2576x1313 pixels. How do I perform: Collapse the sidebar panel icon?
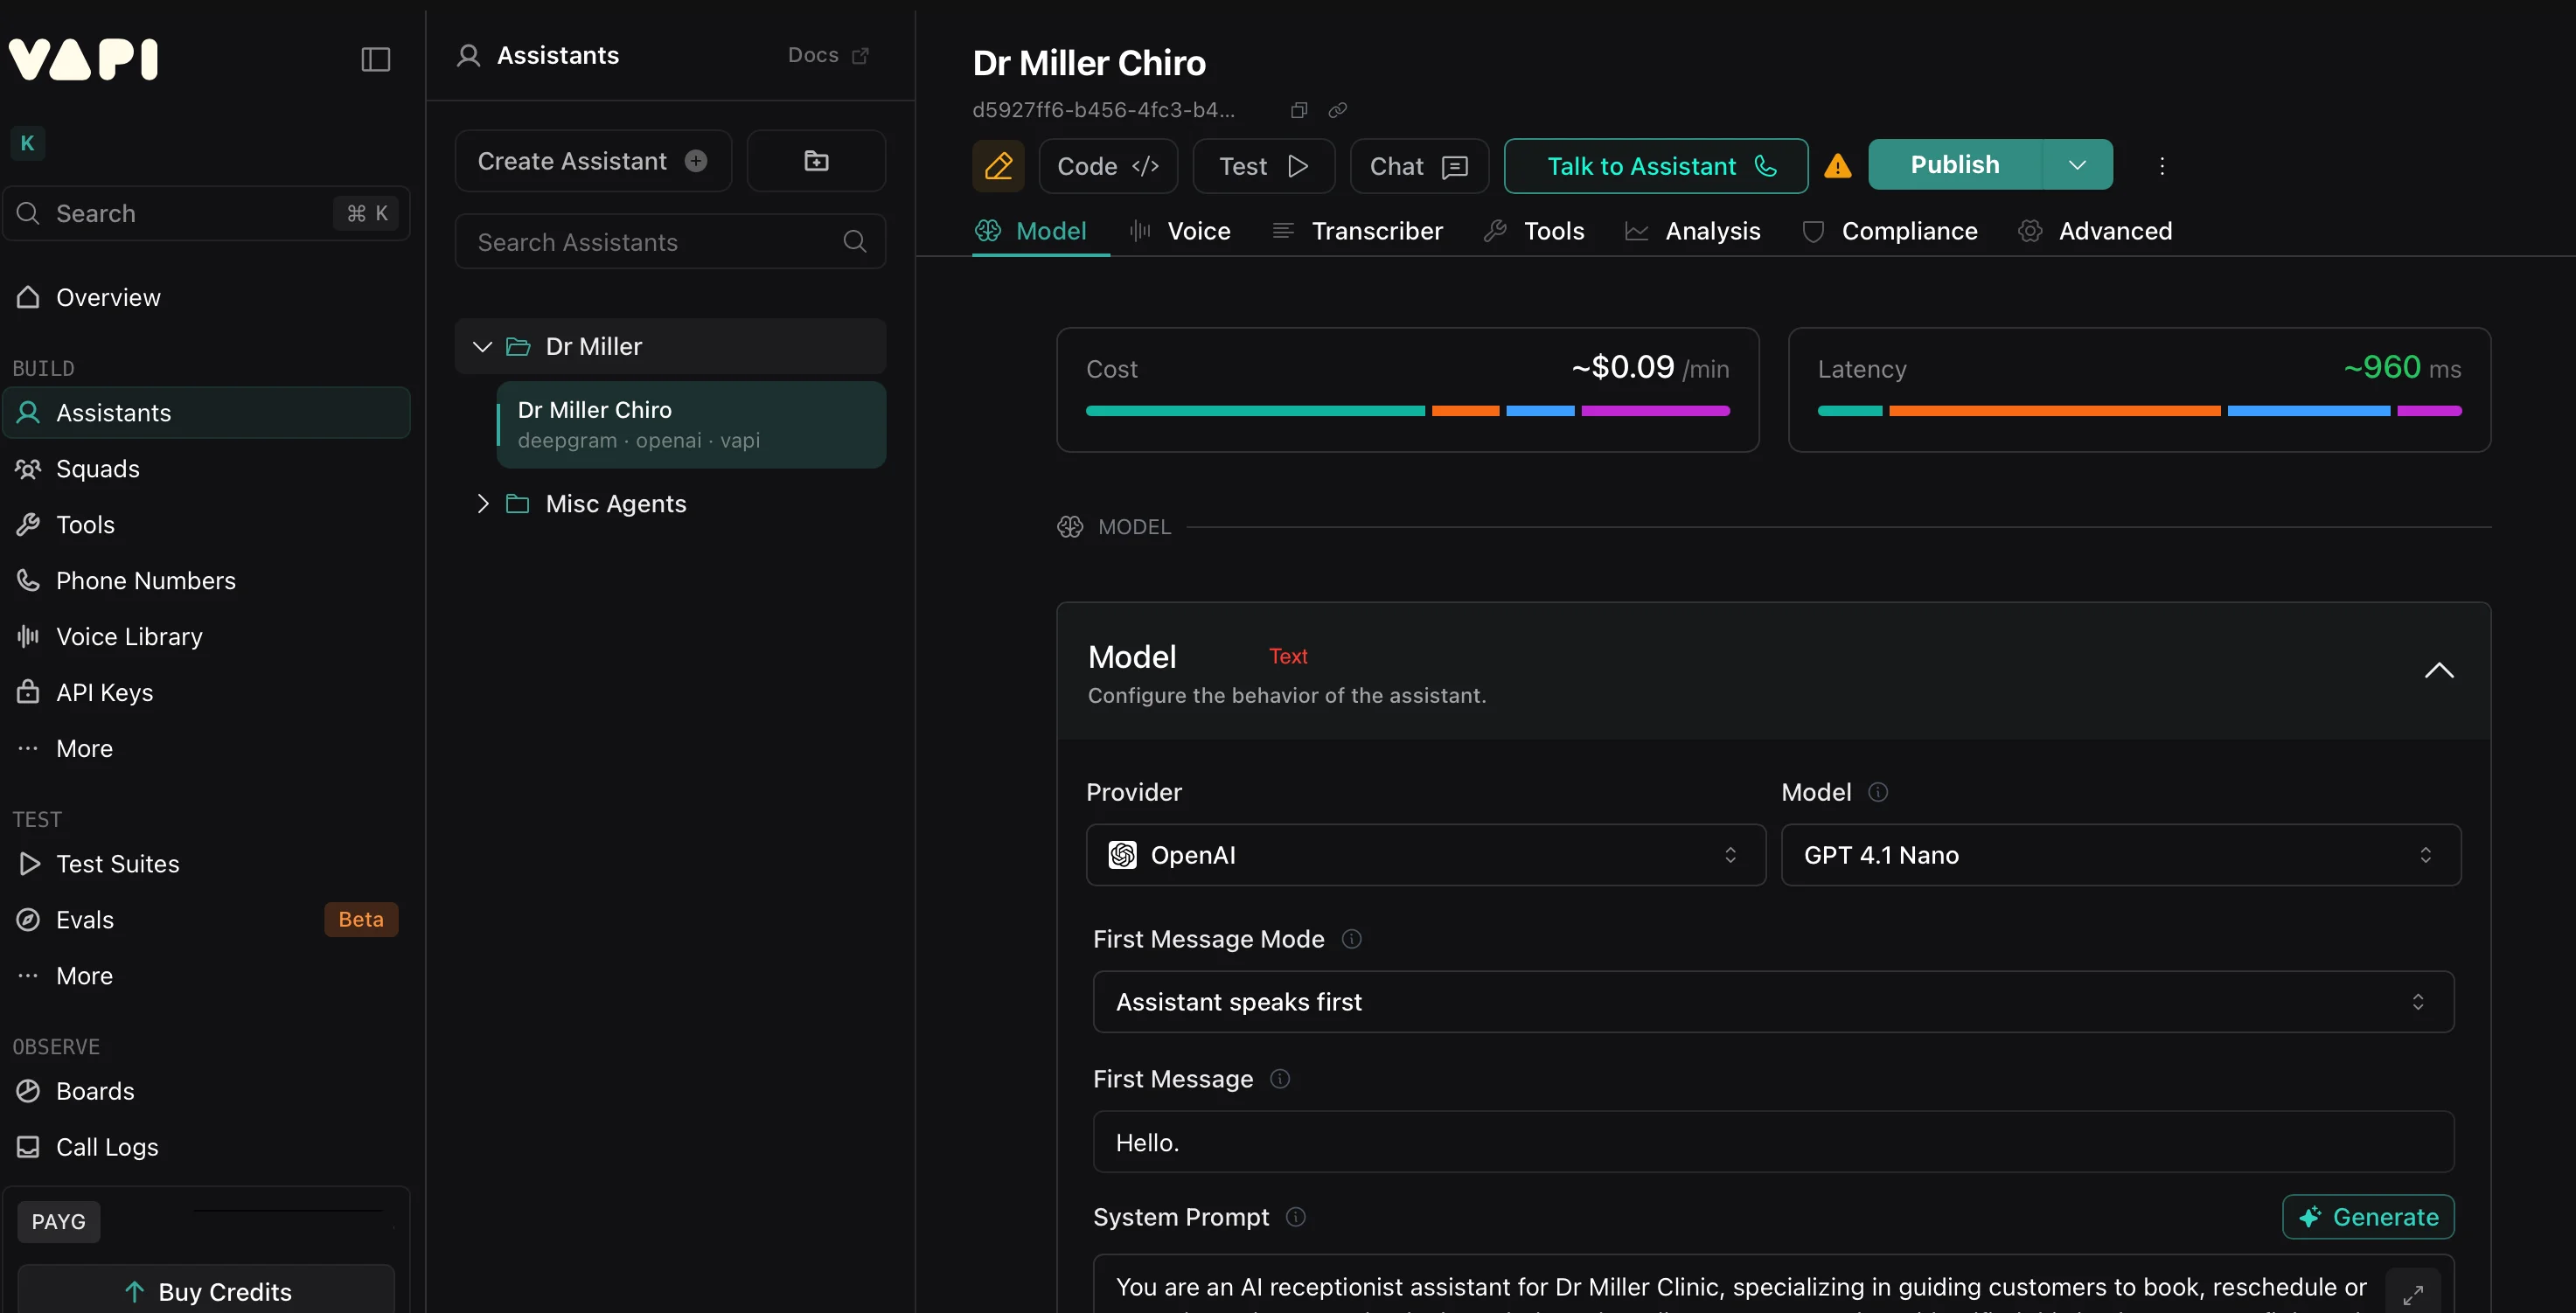375,59
